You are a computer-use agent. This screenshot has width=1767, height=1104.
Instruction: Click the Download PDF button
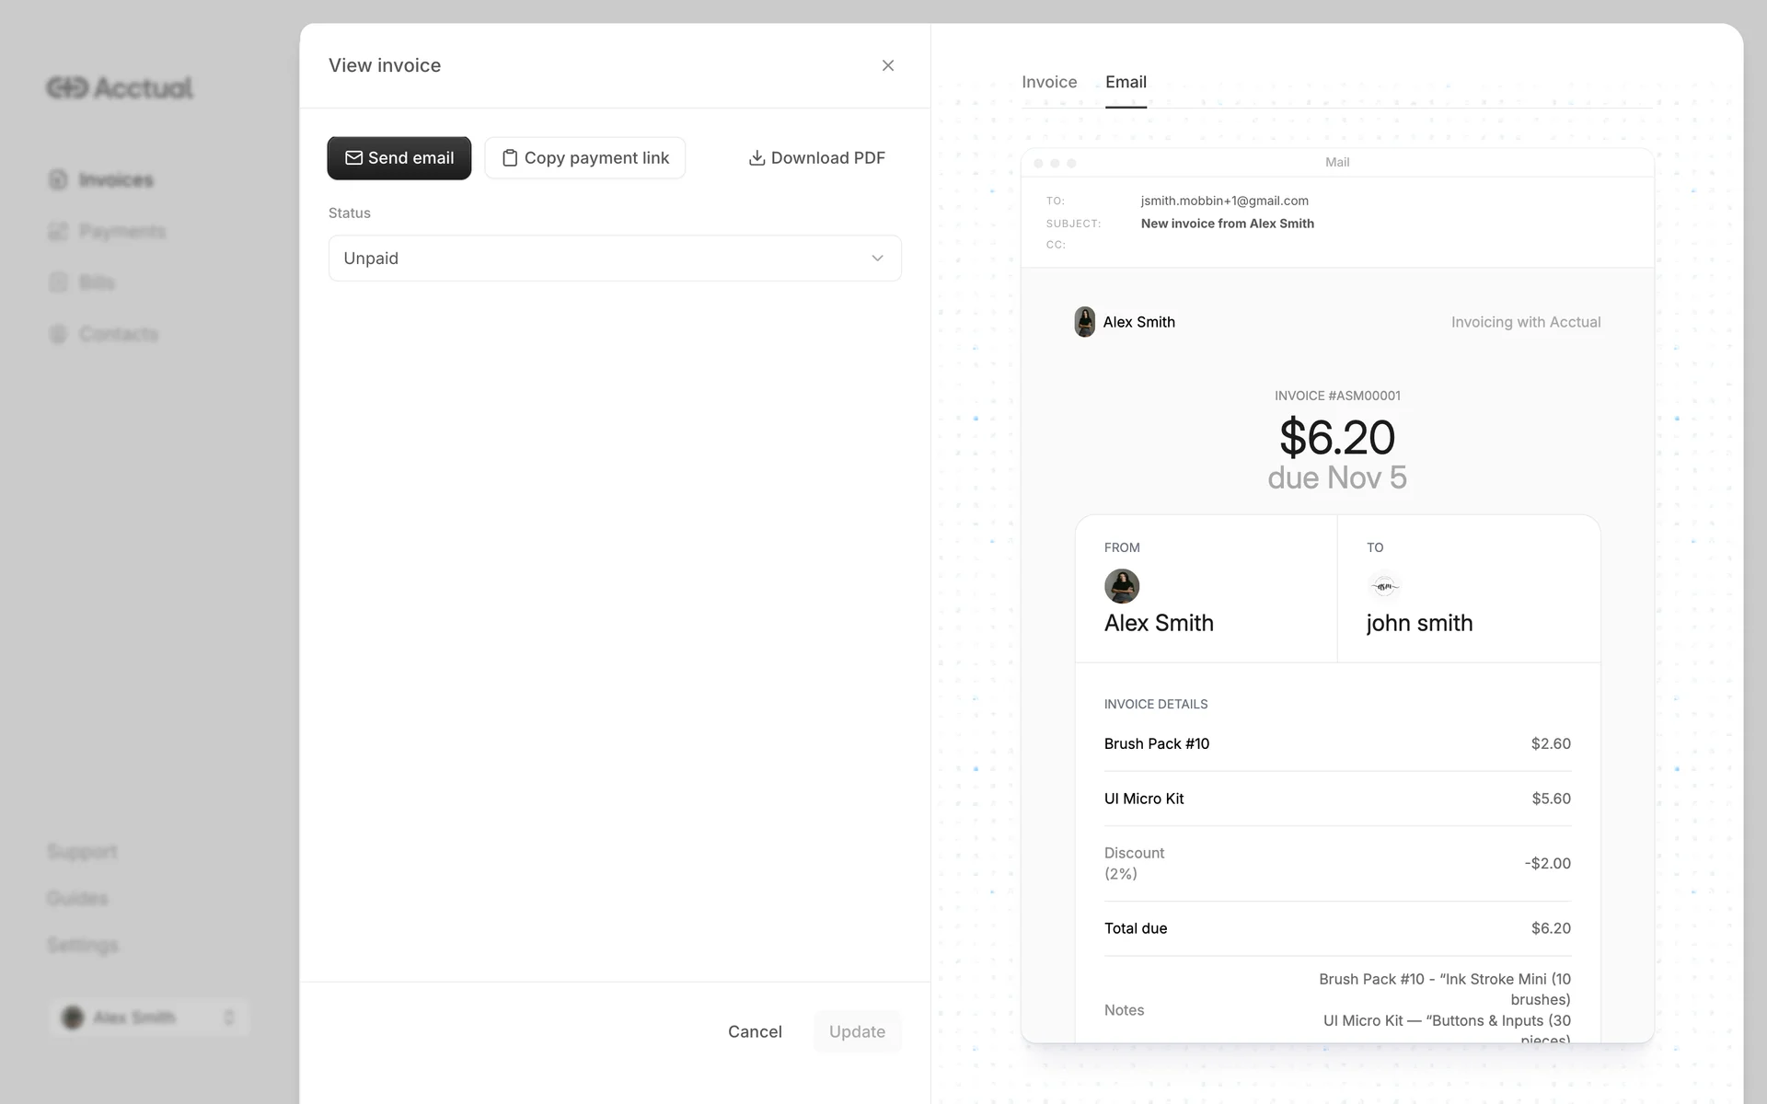(x=817, y=158)
